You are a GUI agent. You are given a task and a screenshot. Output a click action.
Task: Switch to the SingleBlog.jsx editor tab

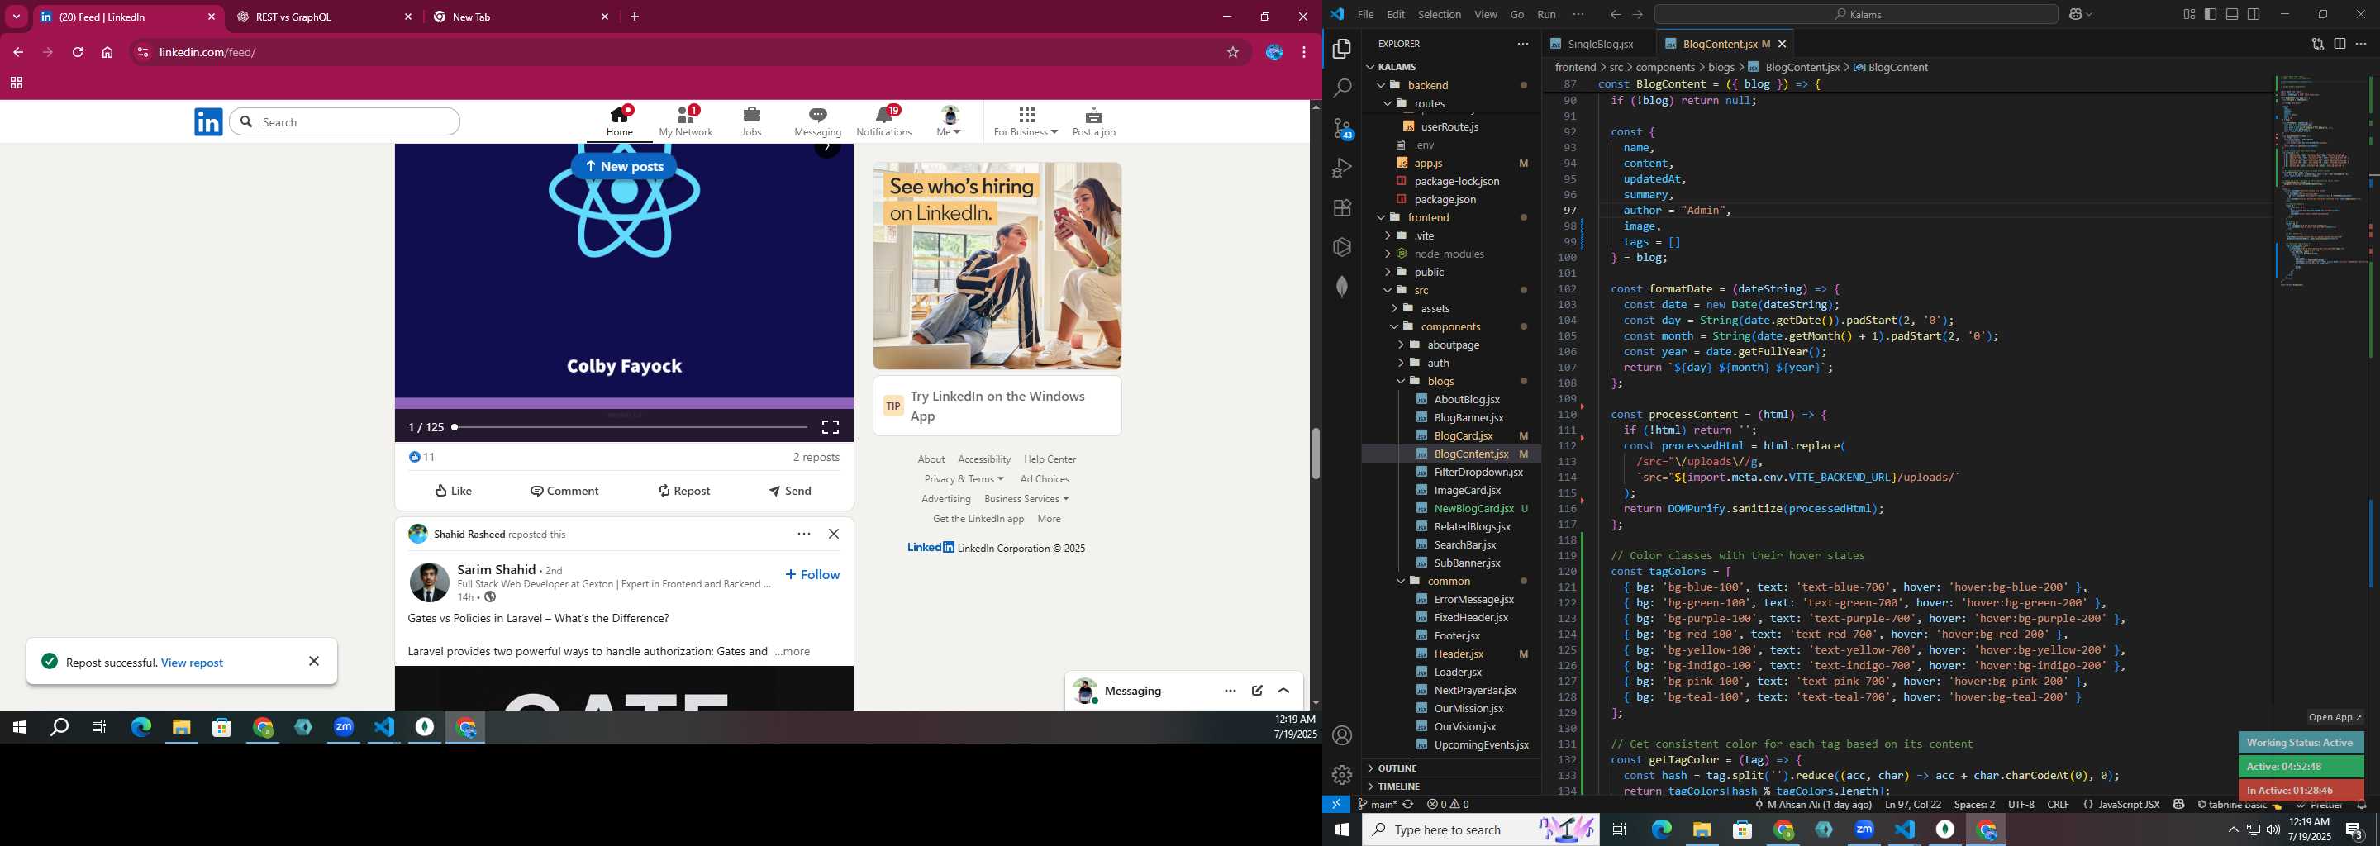(1599, 44)
